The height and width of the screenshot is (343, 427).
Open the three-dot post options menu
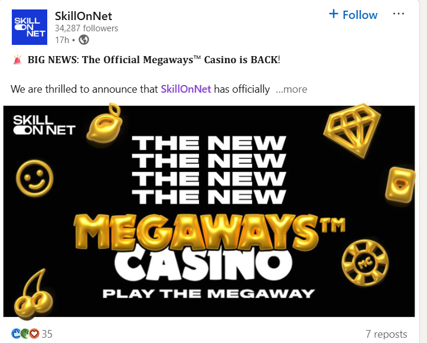399,14
